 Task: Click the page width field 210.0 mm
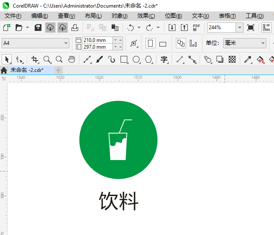click(x=97, y=40)
